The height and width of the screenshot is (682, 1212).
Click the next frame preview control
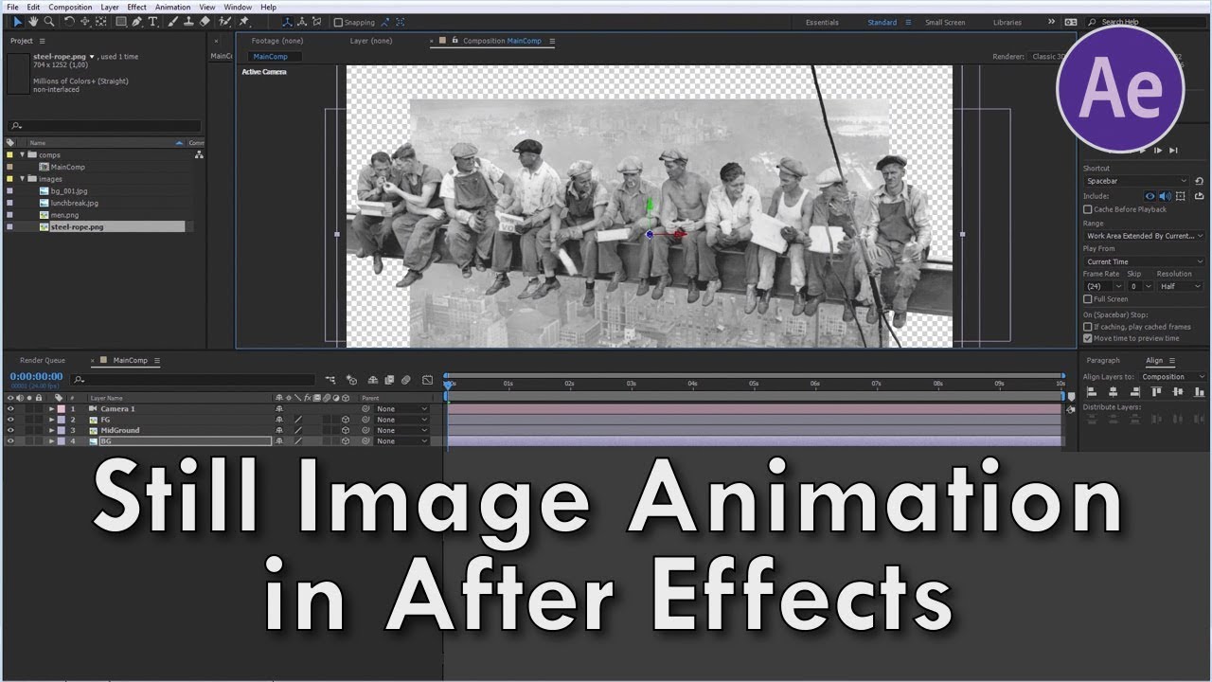pyautogui.click(x=1158, y=150)
